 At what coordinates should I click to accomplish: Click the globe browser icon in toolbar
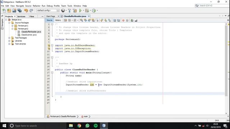(63, 10)
